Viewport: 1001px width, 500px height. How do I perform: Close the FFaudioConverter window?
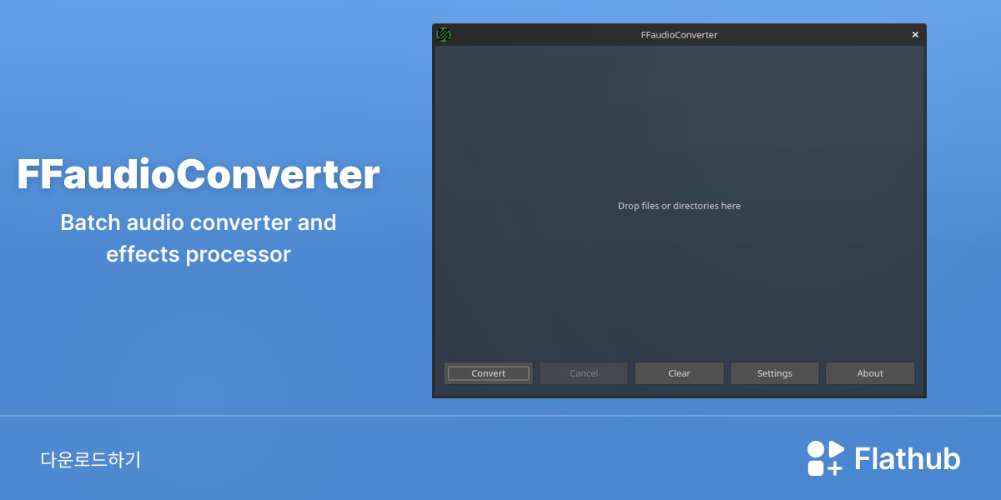pyautogui.click(x=915, y=35)
